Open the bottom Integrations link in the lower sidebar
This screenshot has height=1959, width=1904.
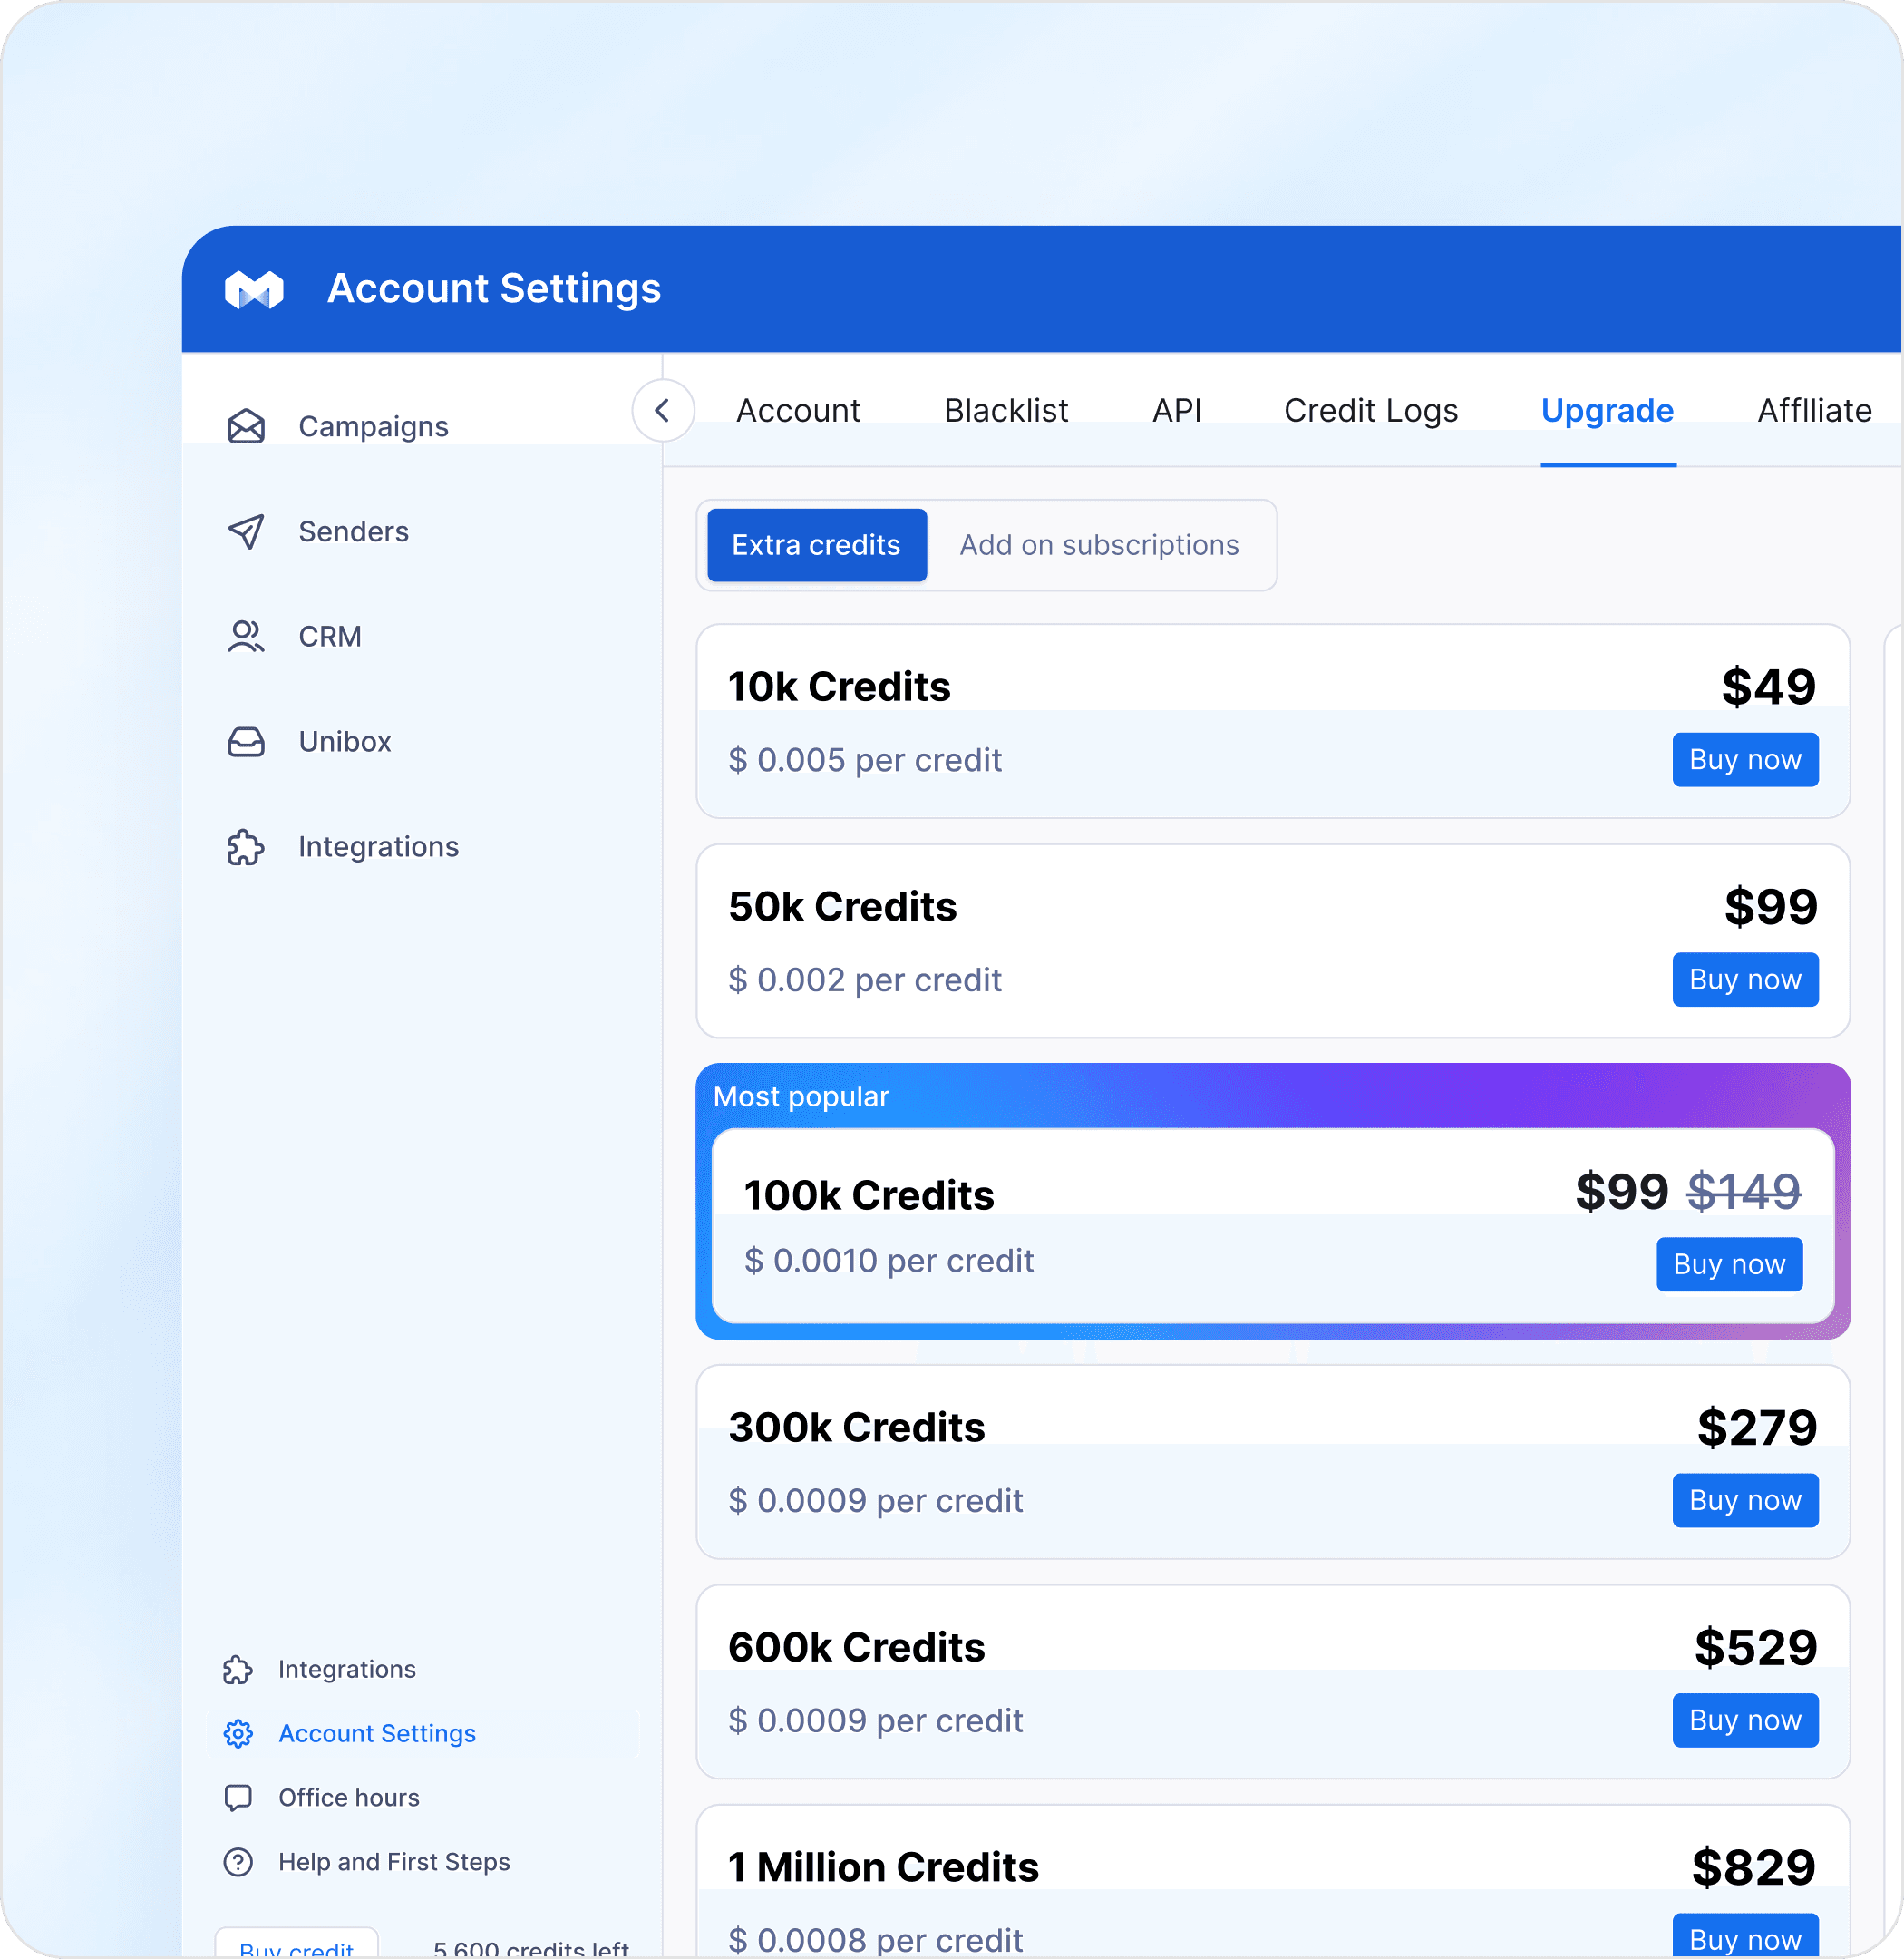346,1669
